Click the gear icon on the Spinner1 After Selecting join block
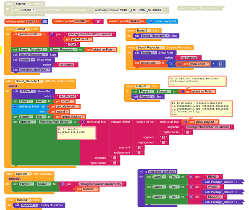Screen dimensions: 249x210 tap(63, 184)
